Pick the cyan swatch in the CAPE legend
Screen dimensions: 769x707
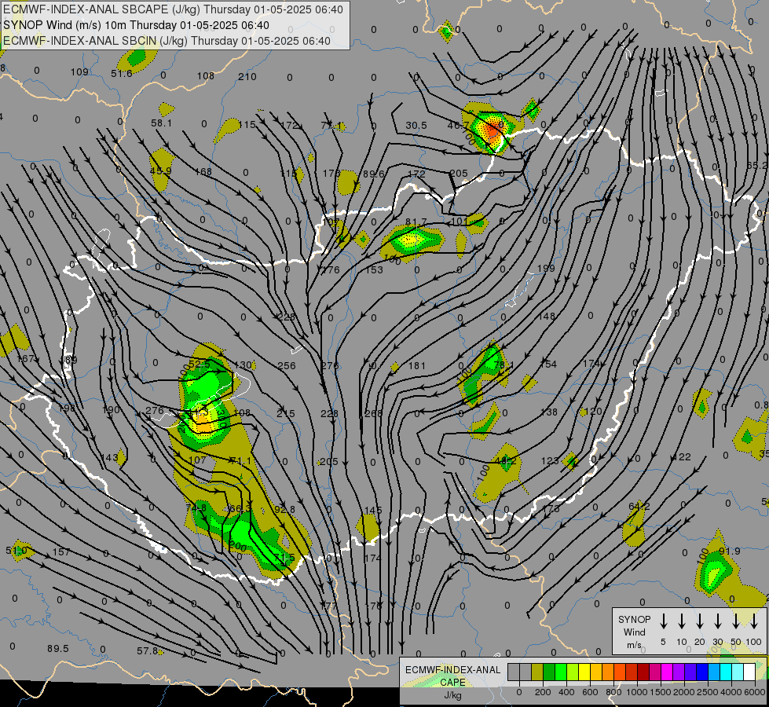(x=725, y=672)
